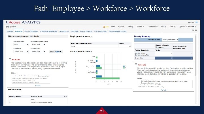Viewport: 204px width, 114px height.
Task: Open the Separations tab
Action: 75,31
